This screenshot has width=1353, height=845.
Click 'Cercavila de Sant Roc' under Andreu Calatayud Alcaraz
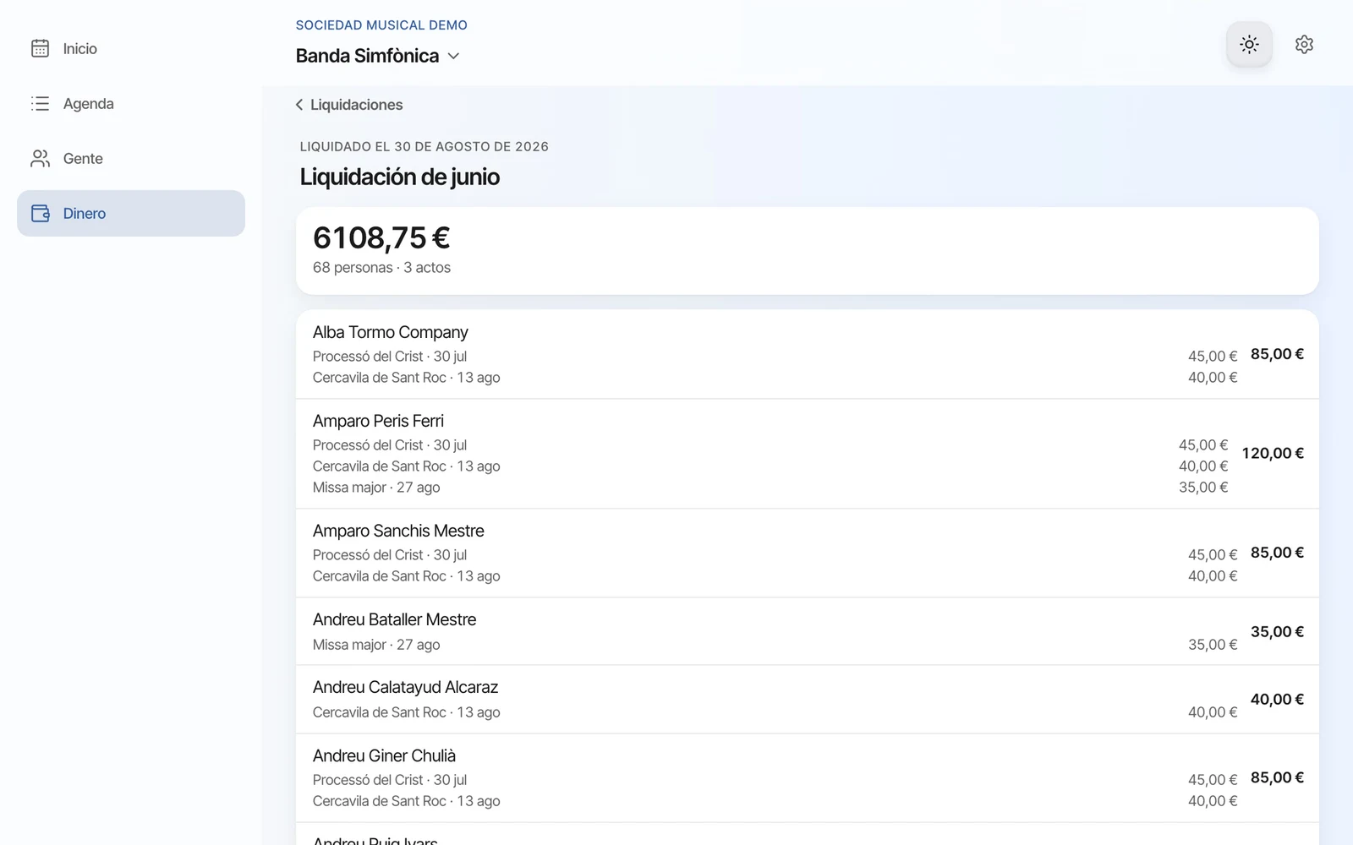[379, 712]
